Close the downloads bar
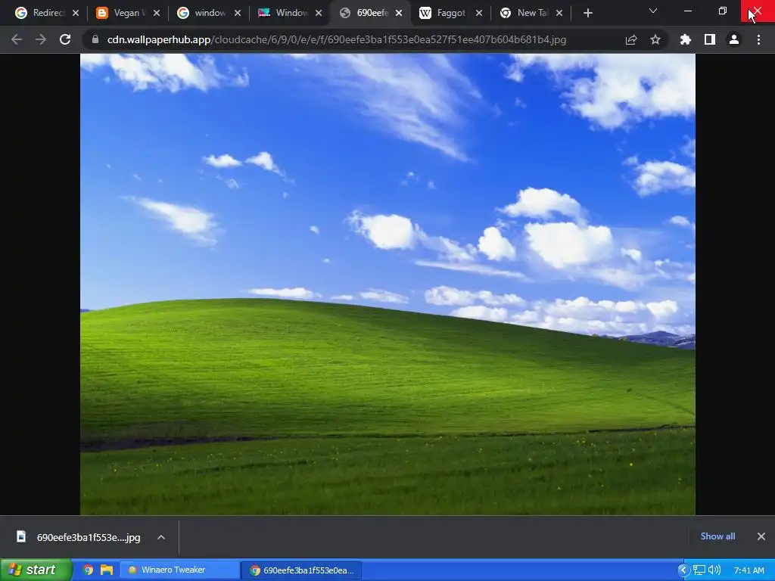The height and width of the screenshot is (581, 775). tap(761, 536)
